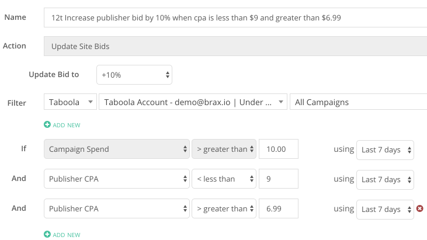Open the Taboola network filter dropdown
Image resolution: width=427 pixels, height=240 pixels.
click(70, 102)
